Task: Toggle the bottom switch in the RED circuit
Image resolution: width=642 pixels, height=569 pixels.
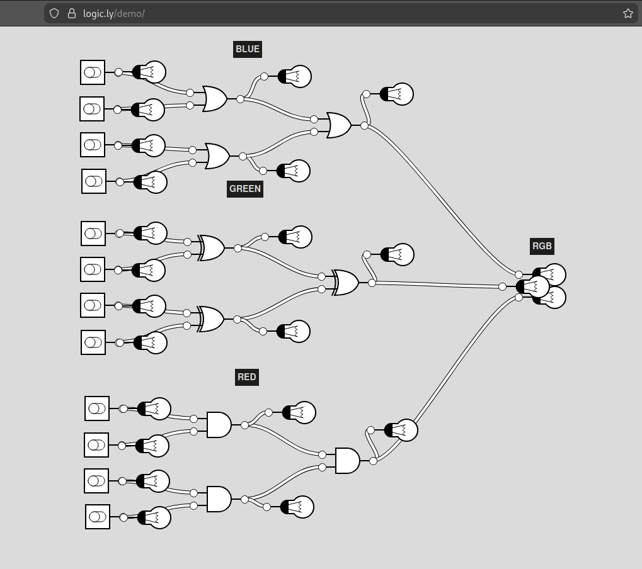Action: coord(98,517)
